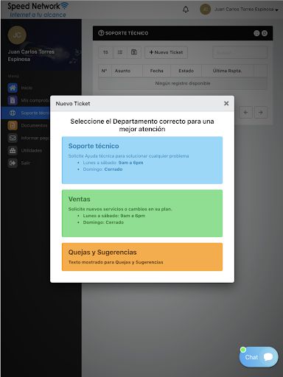Screen dimensions: 283x377
Task: Choose the Soporte técnico department card
Action: (142, 161)
